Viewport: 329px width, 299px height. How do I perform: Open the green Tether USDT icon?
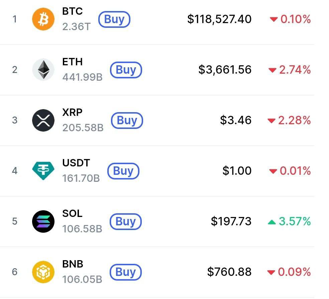pos(43,171)
